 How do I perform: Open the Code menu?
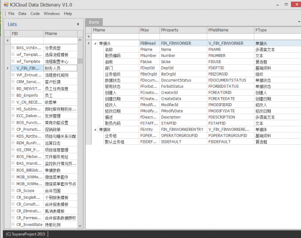point(35,14)
